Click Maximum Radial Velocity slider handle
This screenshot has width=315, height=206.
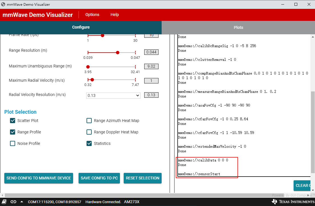(x=92, y=80)
